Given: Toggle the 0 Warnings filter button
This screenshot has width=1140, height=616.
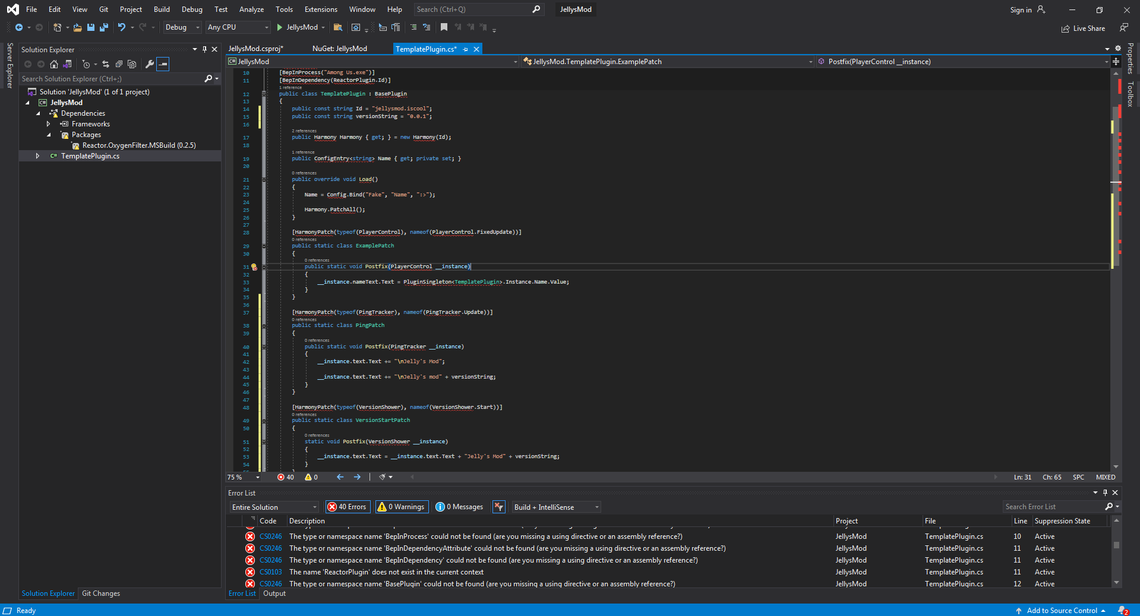Looking at the screenshot, I should [x=402, y=507].
